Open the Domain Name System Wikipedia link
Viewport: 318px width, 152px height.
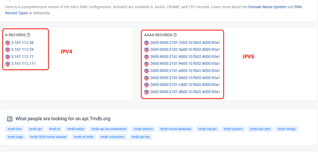(x=267, y=7)
